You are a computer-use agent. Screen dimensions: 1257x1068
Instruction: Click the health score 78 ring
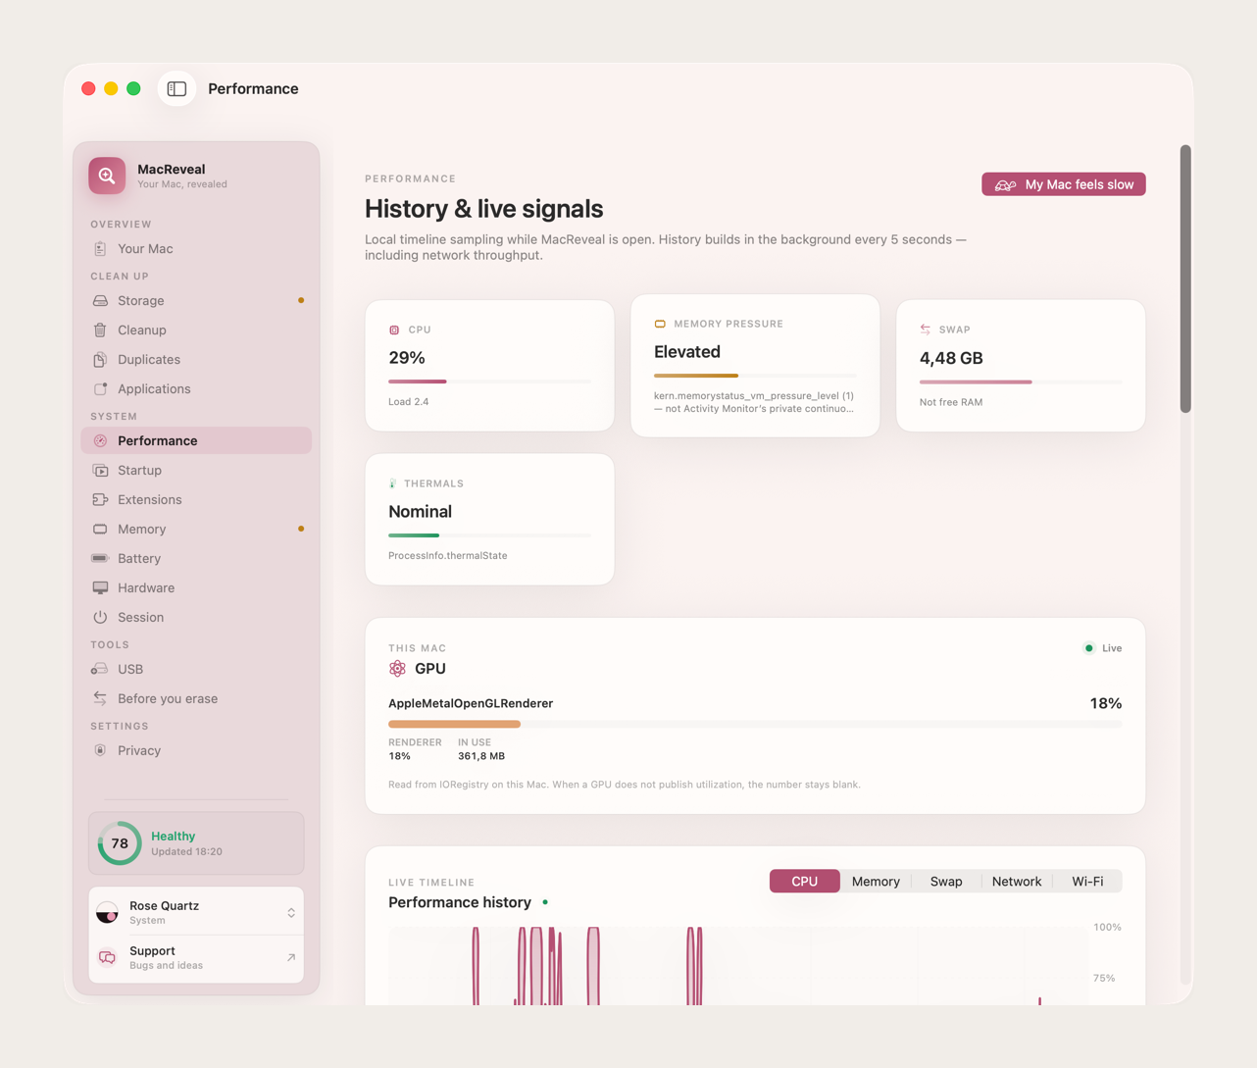[120, 843]
